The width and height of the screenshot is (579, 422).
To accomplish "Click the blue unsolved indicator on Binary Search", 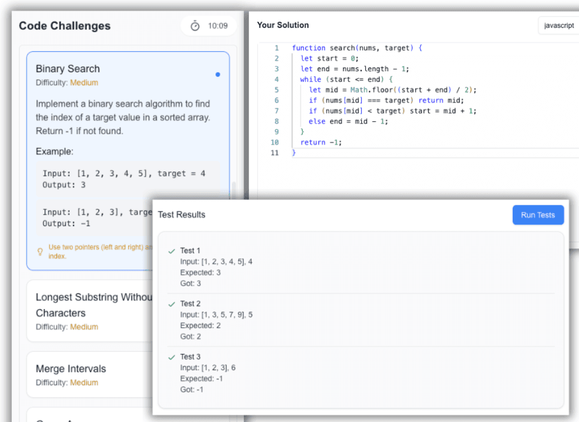I will coord(218,74).
